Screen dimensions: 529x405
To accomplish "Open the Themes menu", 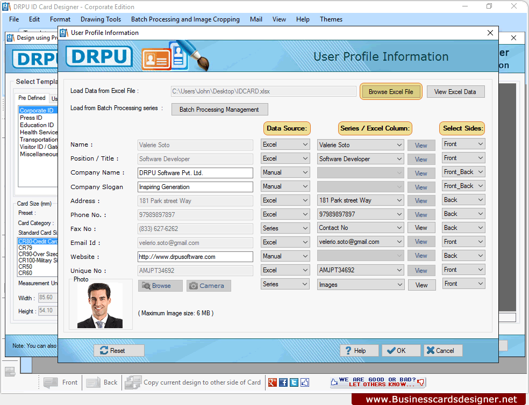I will coord(331,19).
